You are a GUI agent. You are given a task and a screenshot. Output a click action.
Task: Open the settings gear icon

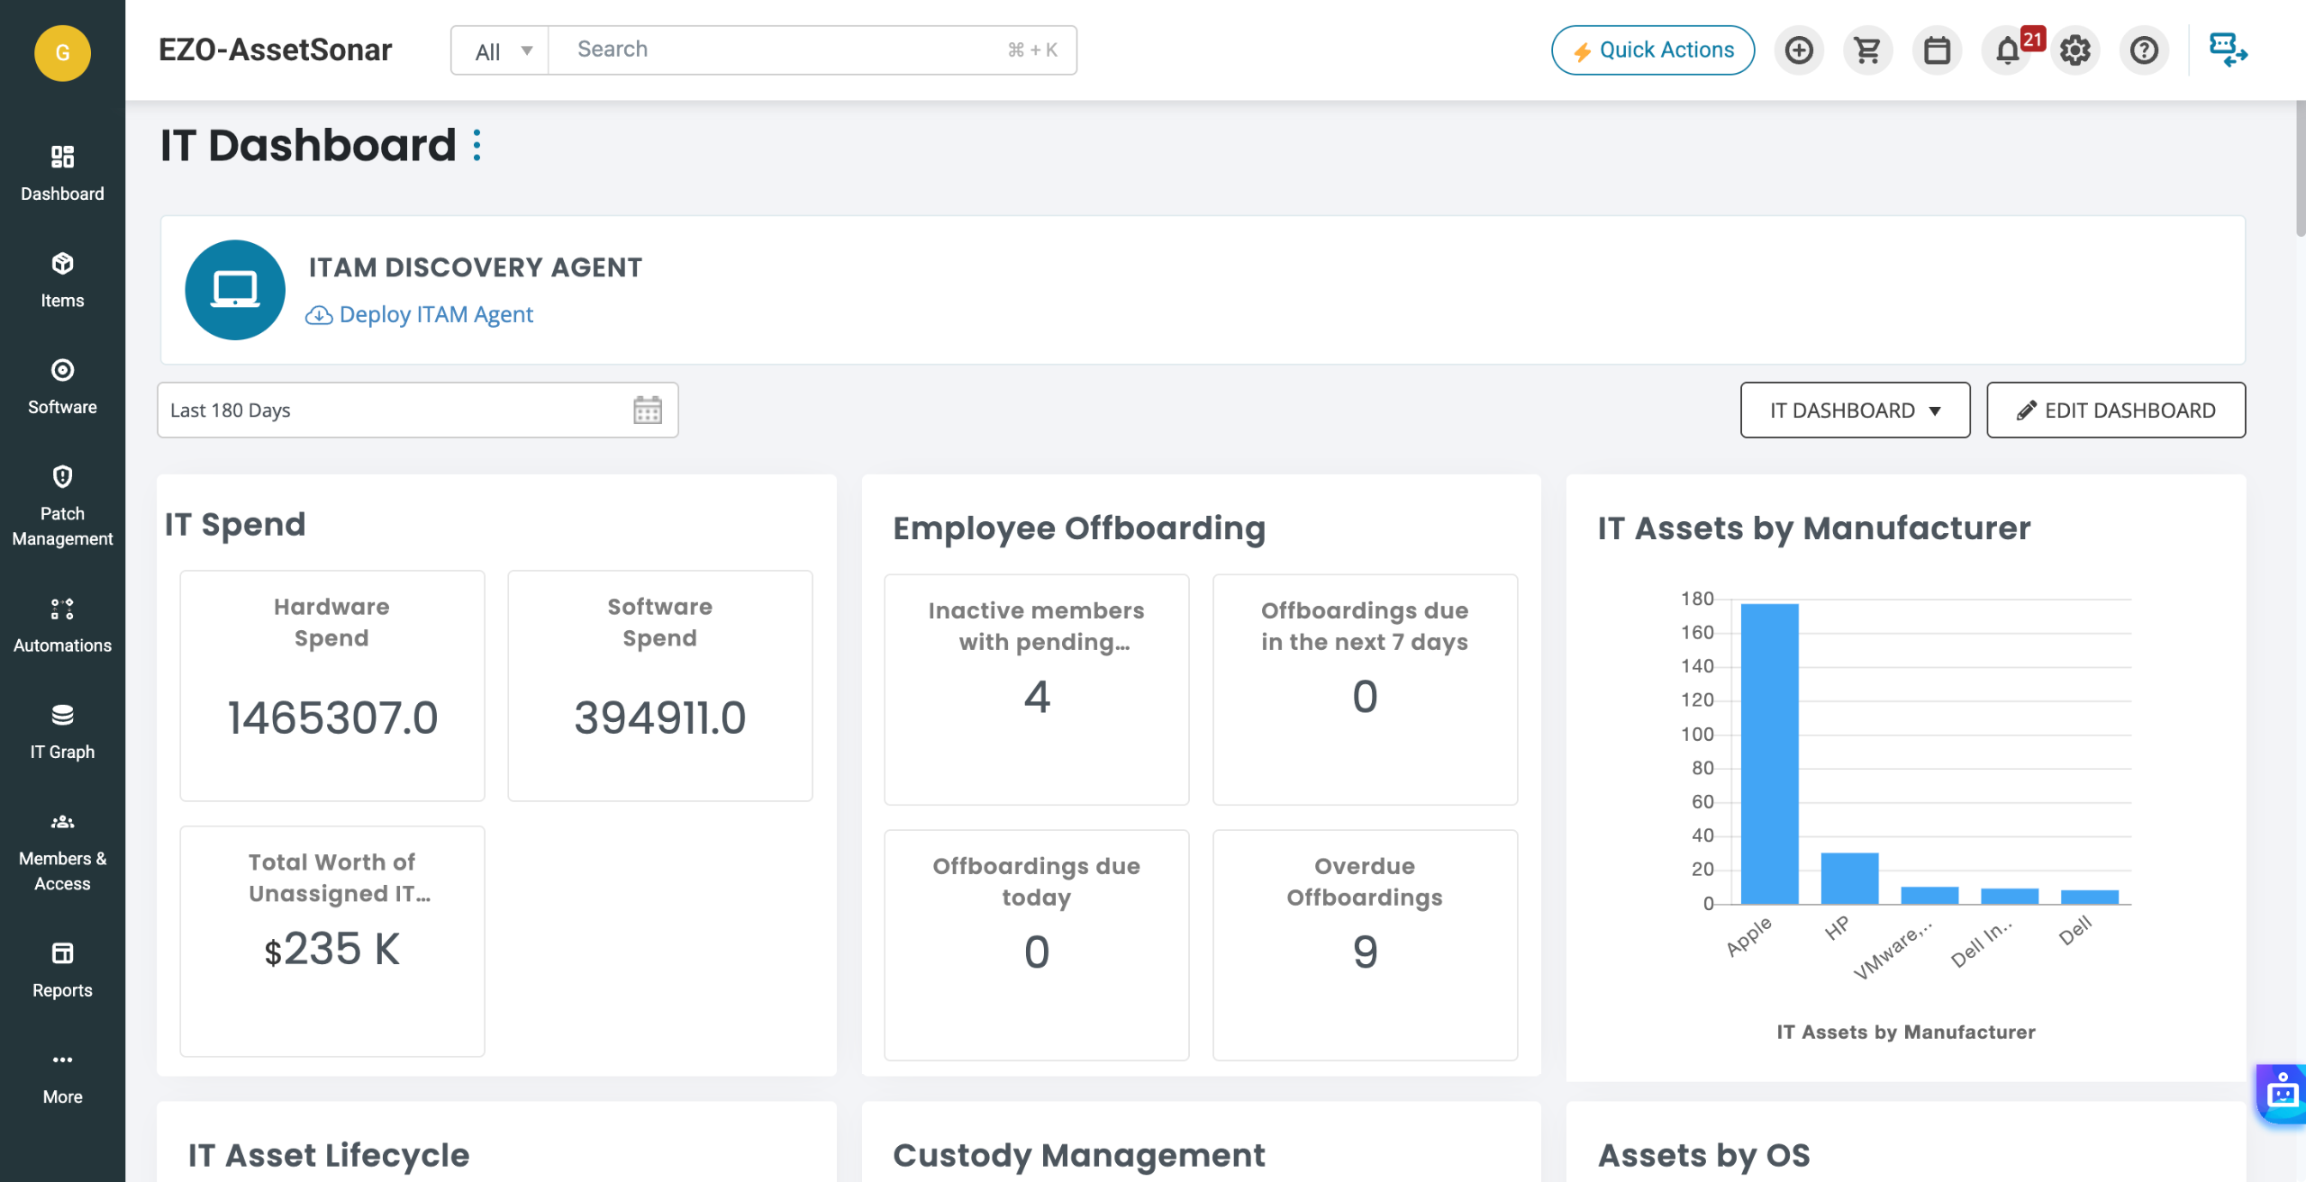pyautogui.click(x=2075, y=50)
